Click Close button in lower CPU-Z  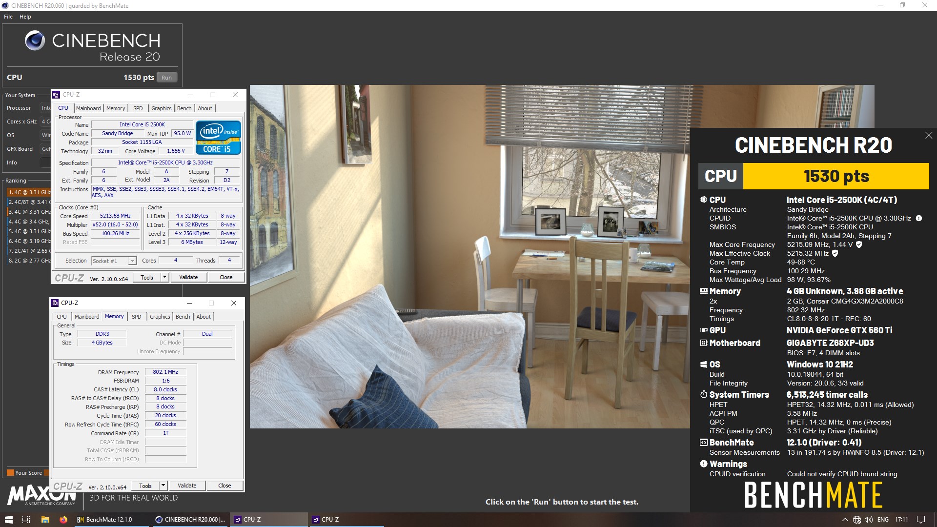(x=224, y=486)
